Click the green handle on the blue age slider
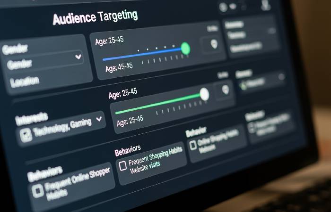The image size is (331, 212). click(185, 48)
